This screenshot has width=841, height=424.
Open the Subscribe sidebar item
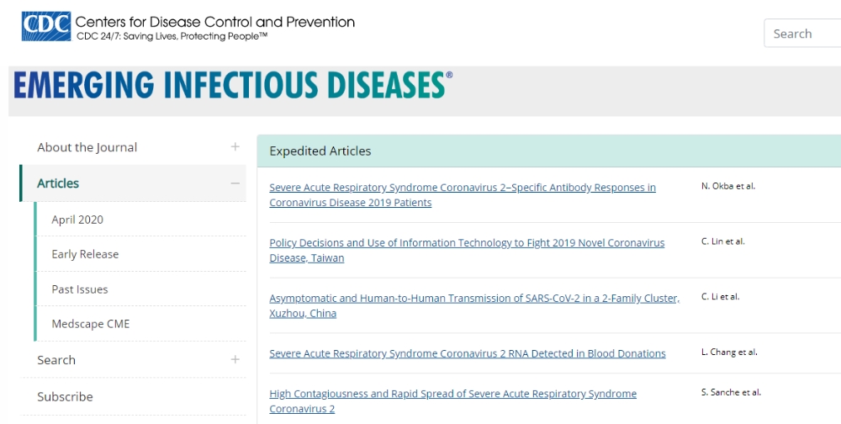(x=65, y=396)
